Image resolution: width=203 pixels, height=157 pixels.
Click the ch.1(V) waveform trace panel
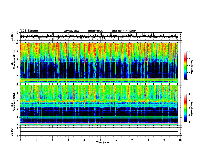[100, 36]
